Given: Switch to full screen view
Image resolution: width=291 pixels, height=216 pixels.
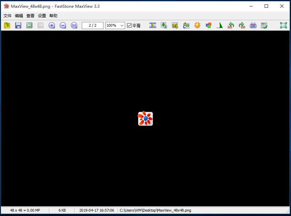Looking at the screenshot, I should click(284, 25).
